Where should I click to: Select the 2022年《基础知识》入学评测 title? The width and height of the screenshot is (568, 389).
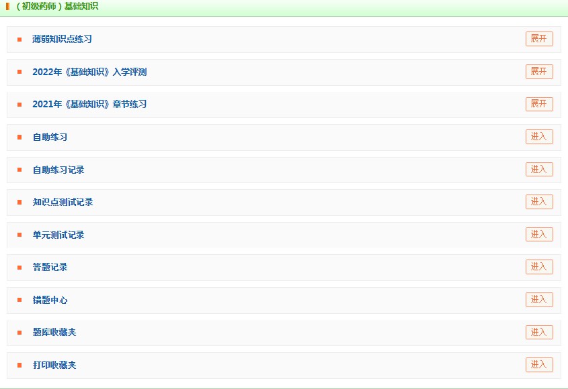click(89, 72)
